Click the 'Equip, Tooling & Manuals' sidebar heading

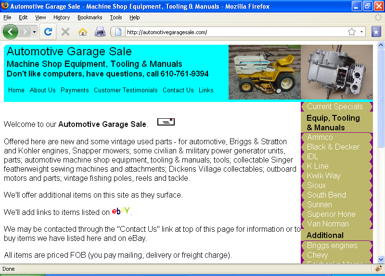click(333, 123)
